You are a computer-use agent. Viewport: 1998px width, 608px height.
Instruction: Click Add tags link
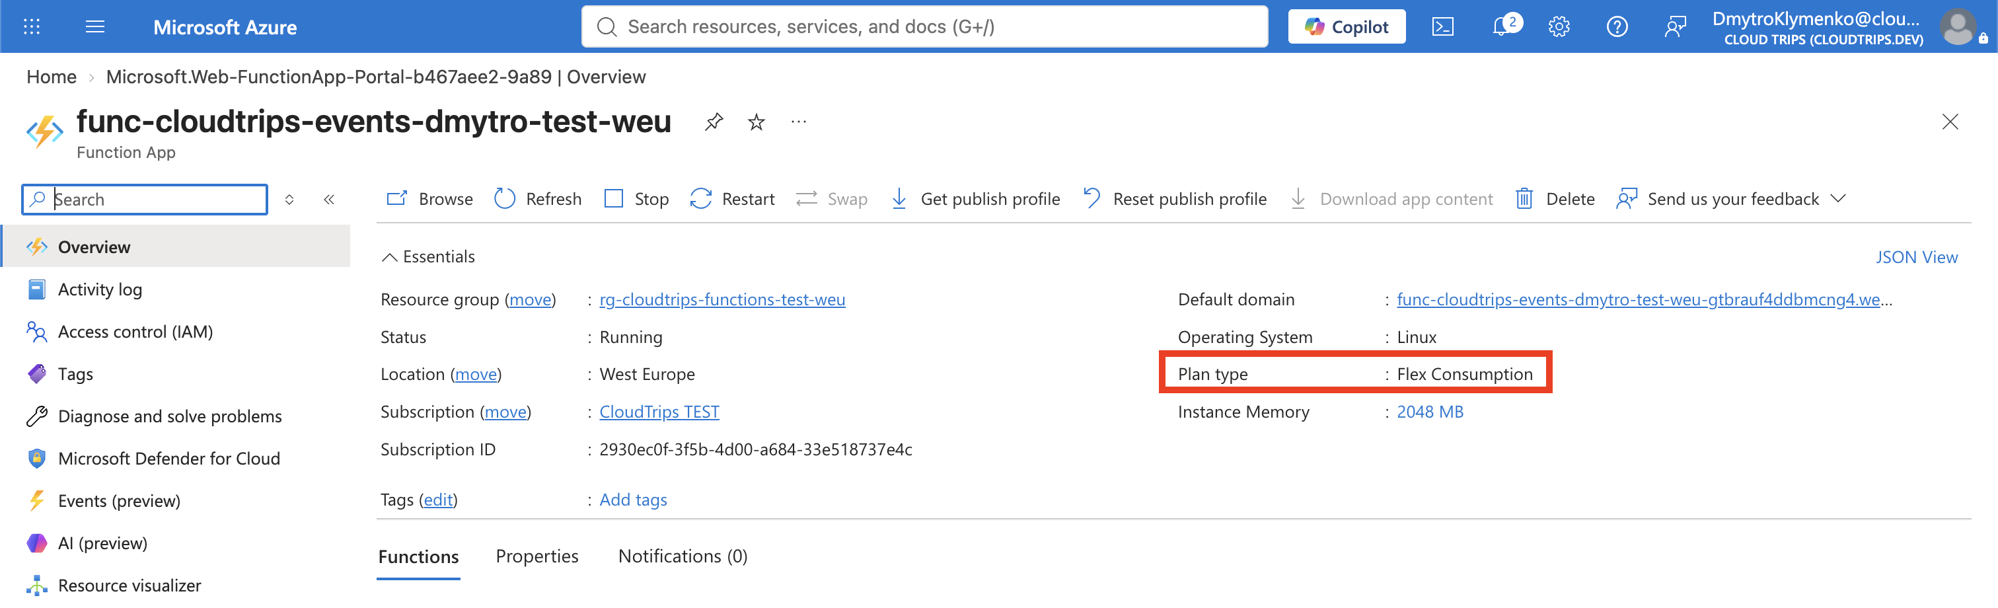[633, 500]
